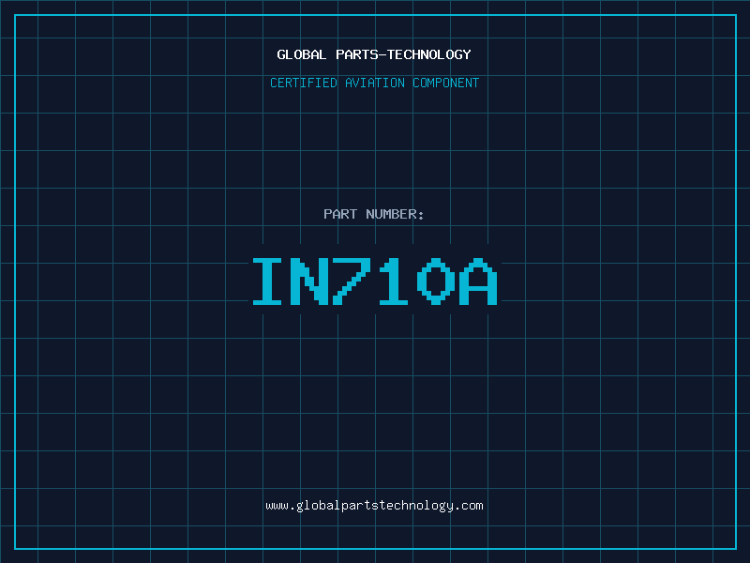Click the digit 0 in the part number
The image size is (750, 563).
click(435, 281)
